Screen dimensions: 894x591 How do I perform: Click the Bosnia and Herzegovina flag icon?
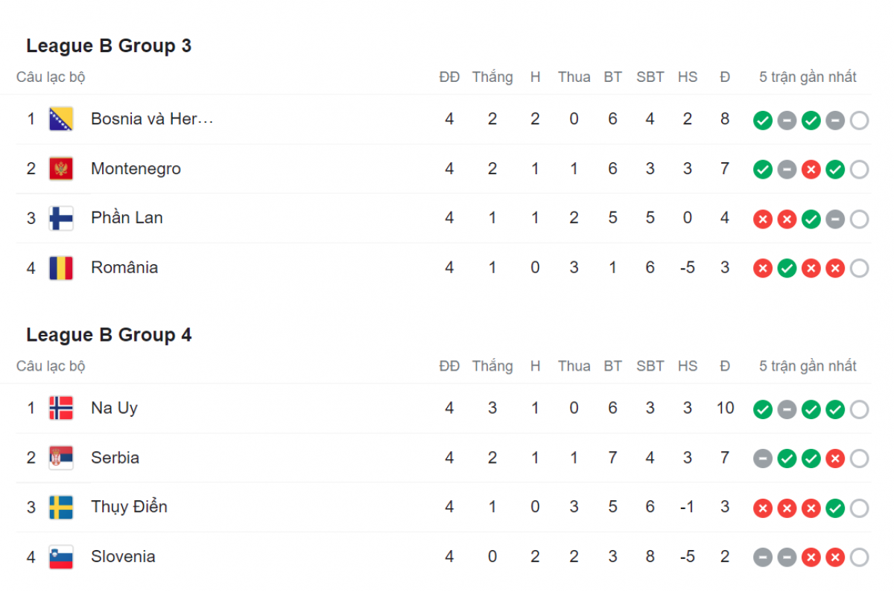pos(61,119)
